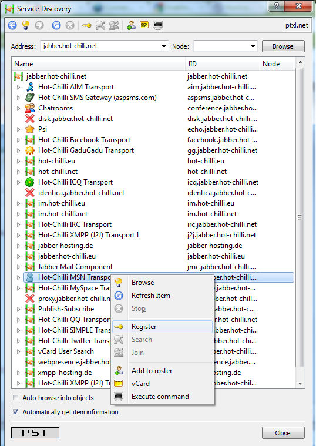Expand the jabber-hosting.de node
This screenshot has width=316, height=446.
point(18,246)
